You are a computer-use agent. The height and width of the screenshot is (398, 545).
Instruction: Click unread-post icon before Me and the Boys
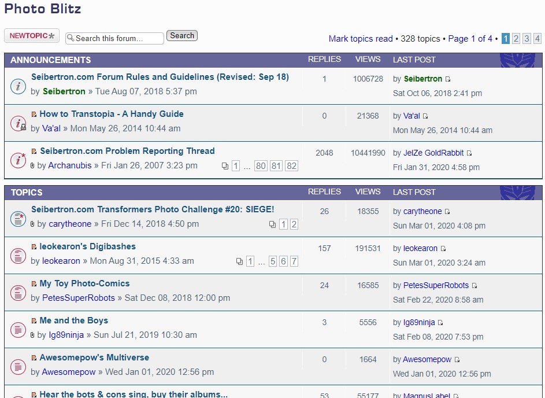pyautogui.click(x=34, y=320)
